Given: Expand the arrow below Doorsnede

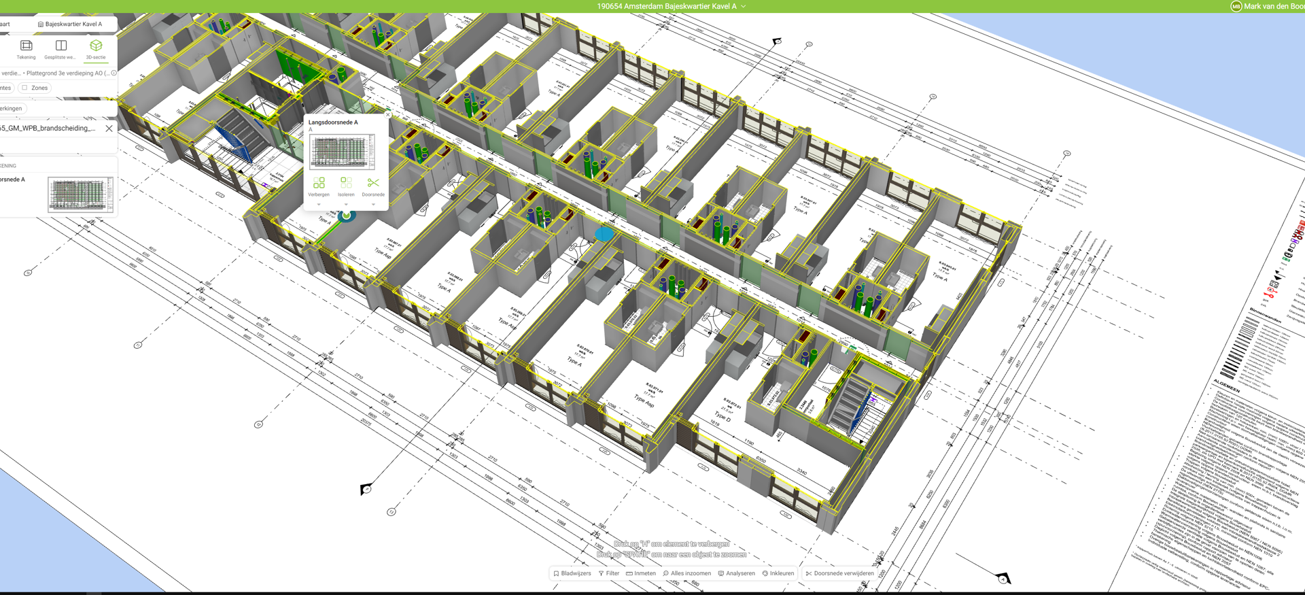Looking at the screenshot, I should pos(373,204).
